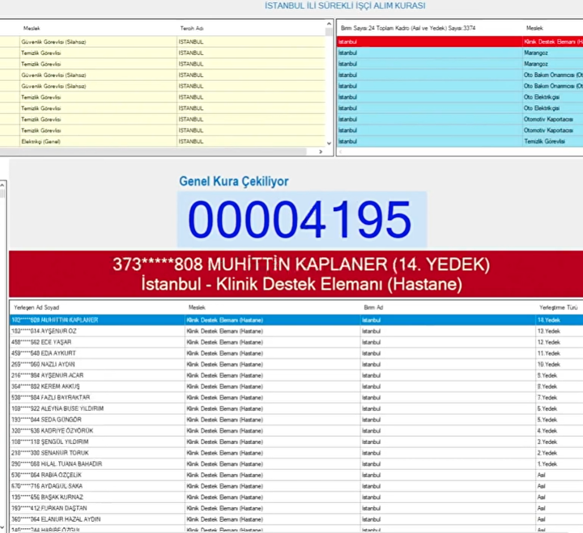Select the KADRİYE ÖZYÖRÜK row

click(296, 431)
